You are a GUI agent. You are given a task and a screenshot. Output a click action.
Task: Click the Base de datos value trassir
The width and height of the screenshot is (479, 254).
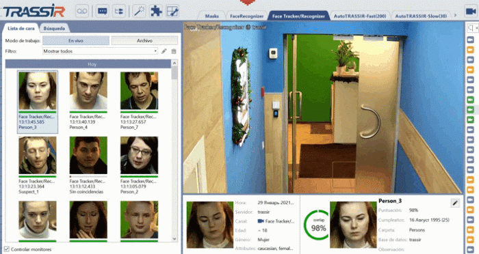coord(415,240)
